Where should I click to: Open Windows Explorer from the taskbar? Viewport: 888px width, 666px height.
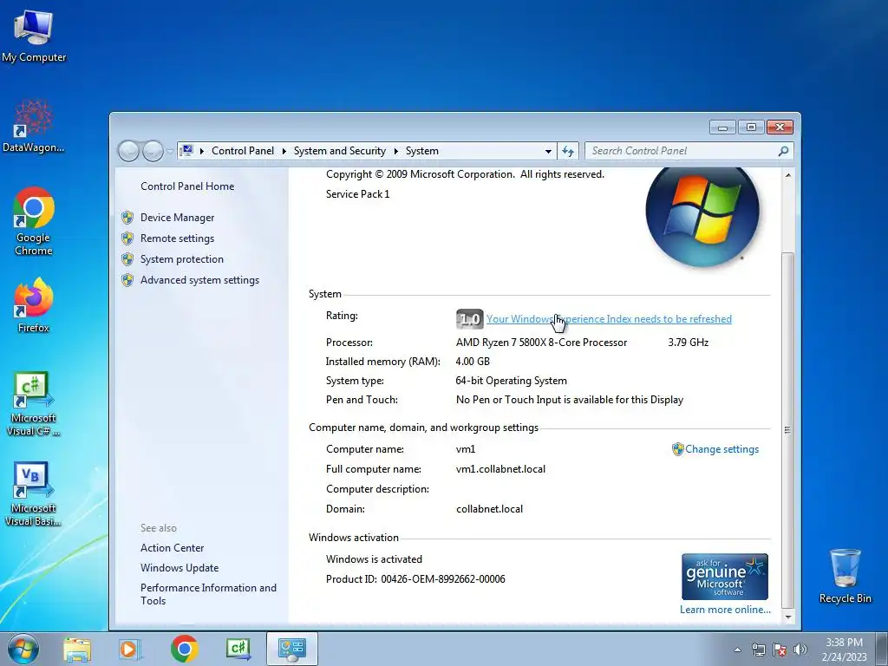click(77, 650)
